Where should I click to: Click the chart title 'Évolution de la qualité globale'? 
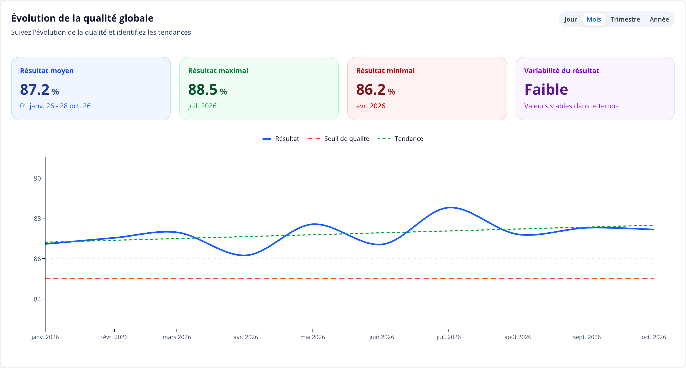click(x=82, y=18)
